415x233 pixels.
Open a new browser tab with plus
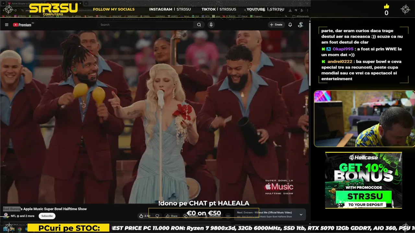86,3
